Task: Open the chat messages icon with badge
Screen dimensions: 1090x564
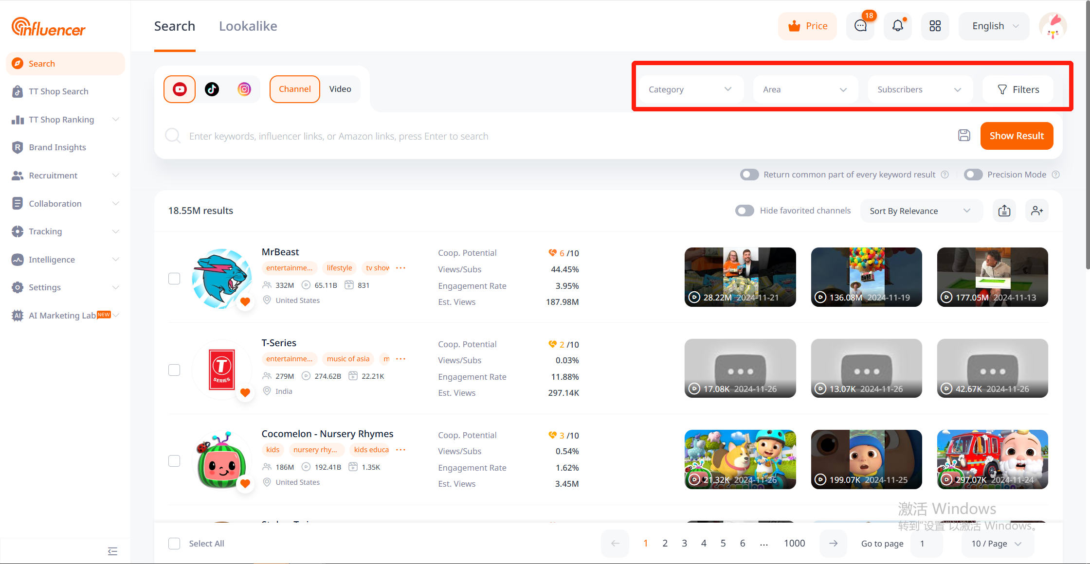Action: click(860, 26)
